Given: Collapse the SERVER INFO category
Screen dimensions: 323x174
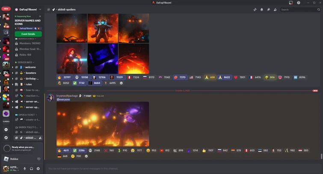Looking at the screenshot, I should 25,62.
